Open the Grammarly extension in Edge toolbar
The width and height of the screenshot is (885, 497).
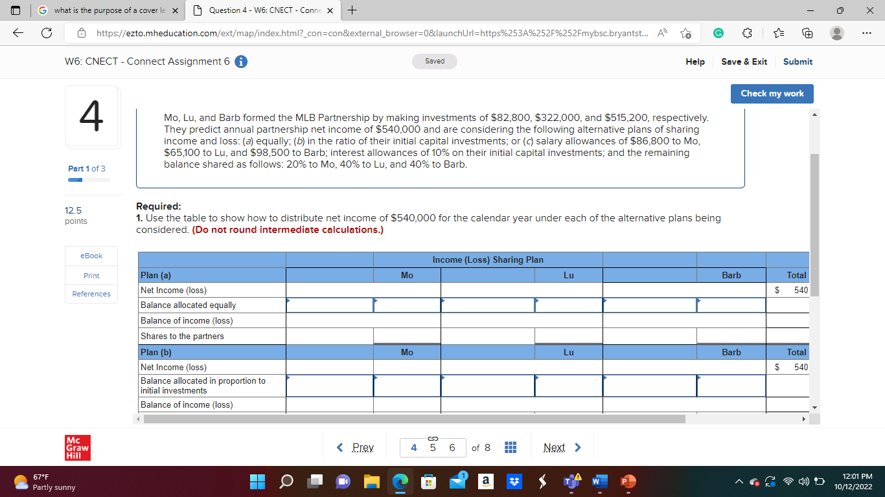[718, 32]
